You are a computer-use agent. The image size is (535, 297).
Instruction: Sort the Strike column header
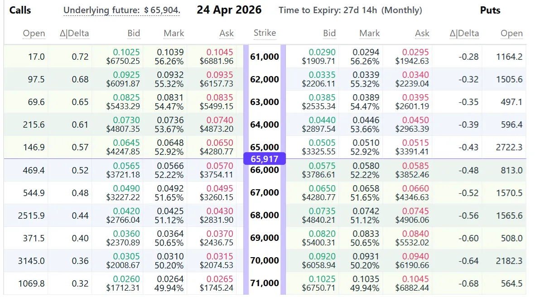(x=265, y=33)
